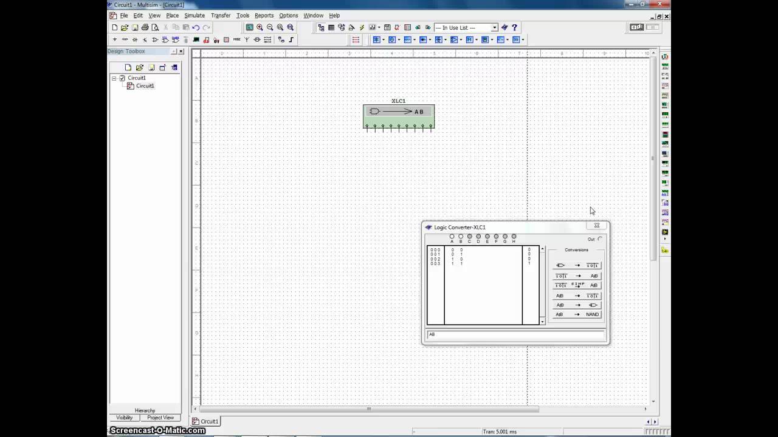Create a new file from the toolbar
Image resolution: width=778 pixels, height=437 pixels.
(114, 27)
